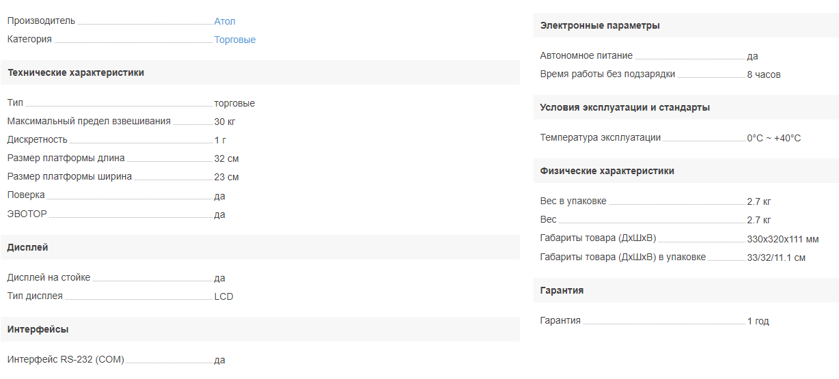Click the 30 кг maximum weight value
The image size is (839, 379).
pyautogui.click(x=225, y=122)
